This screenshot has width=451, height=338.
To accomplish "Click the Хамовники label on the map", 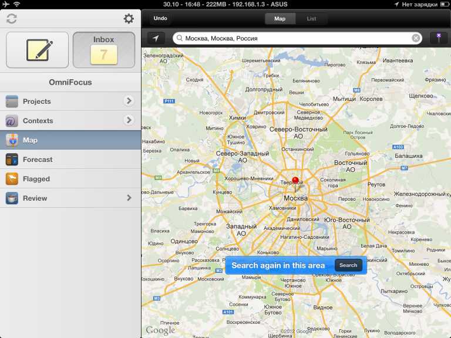I will pyautogui.click(x=282, y=208).
